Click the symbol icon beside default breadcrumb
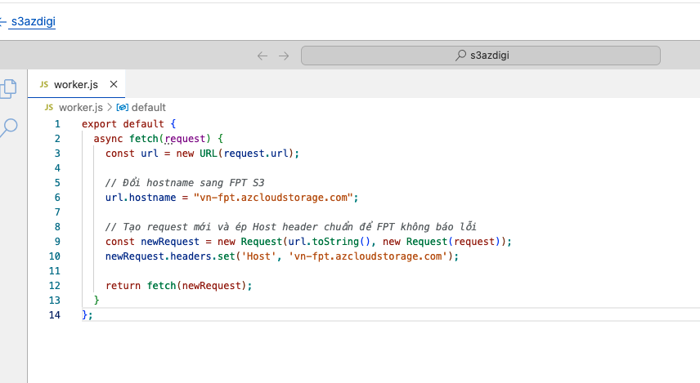Image resolution: width=700 pixels, height=383 pixels. point(123,107)
